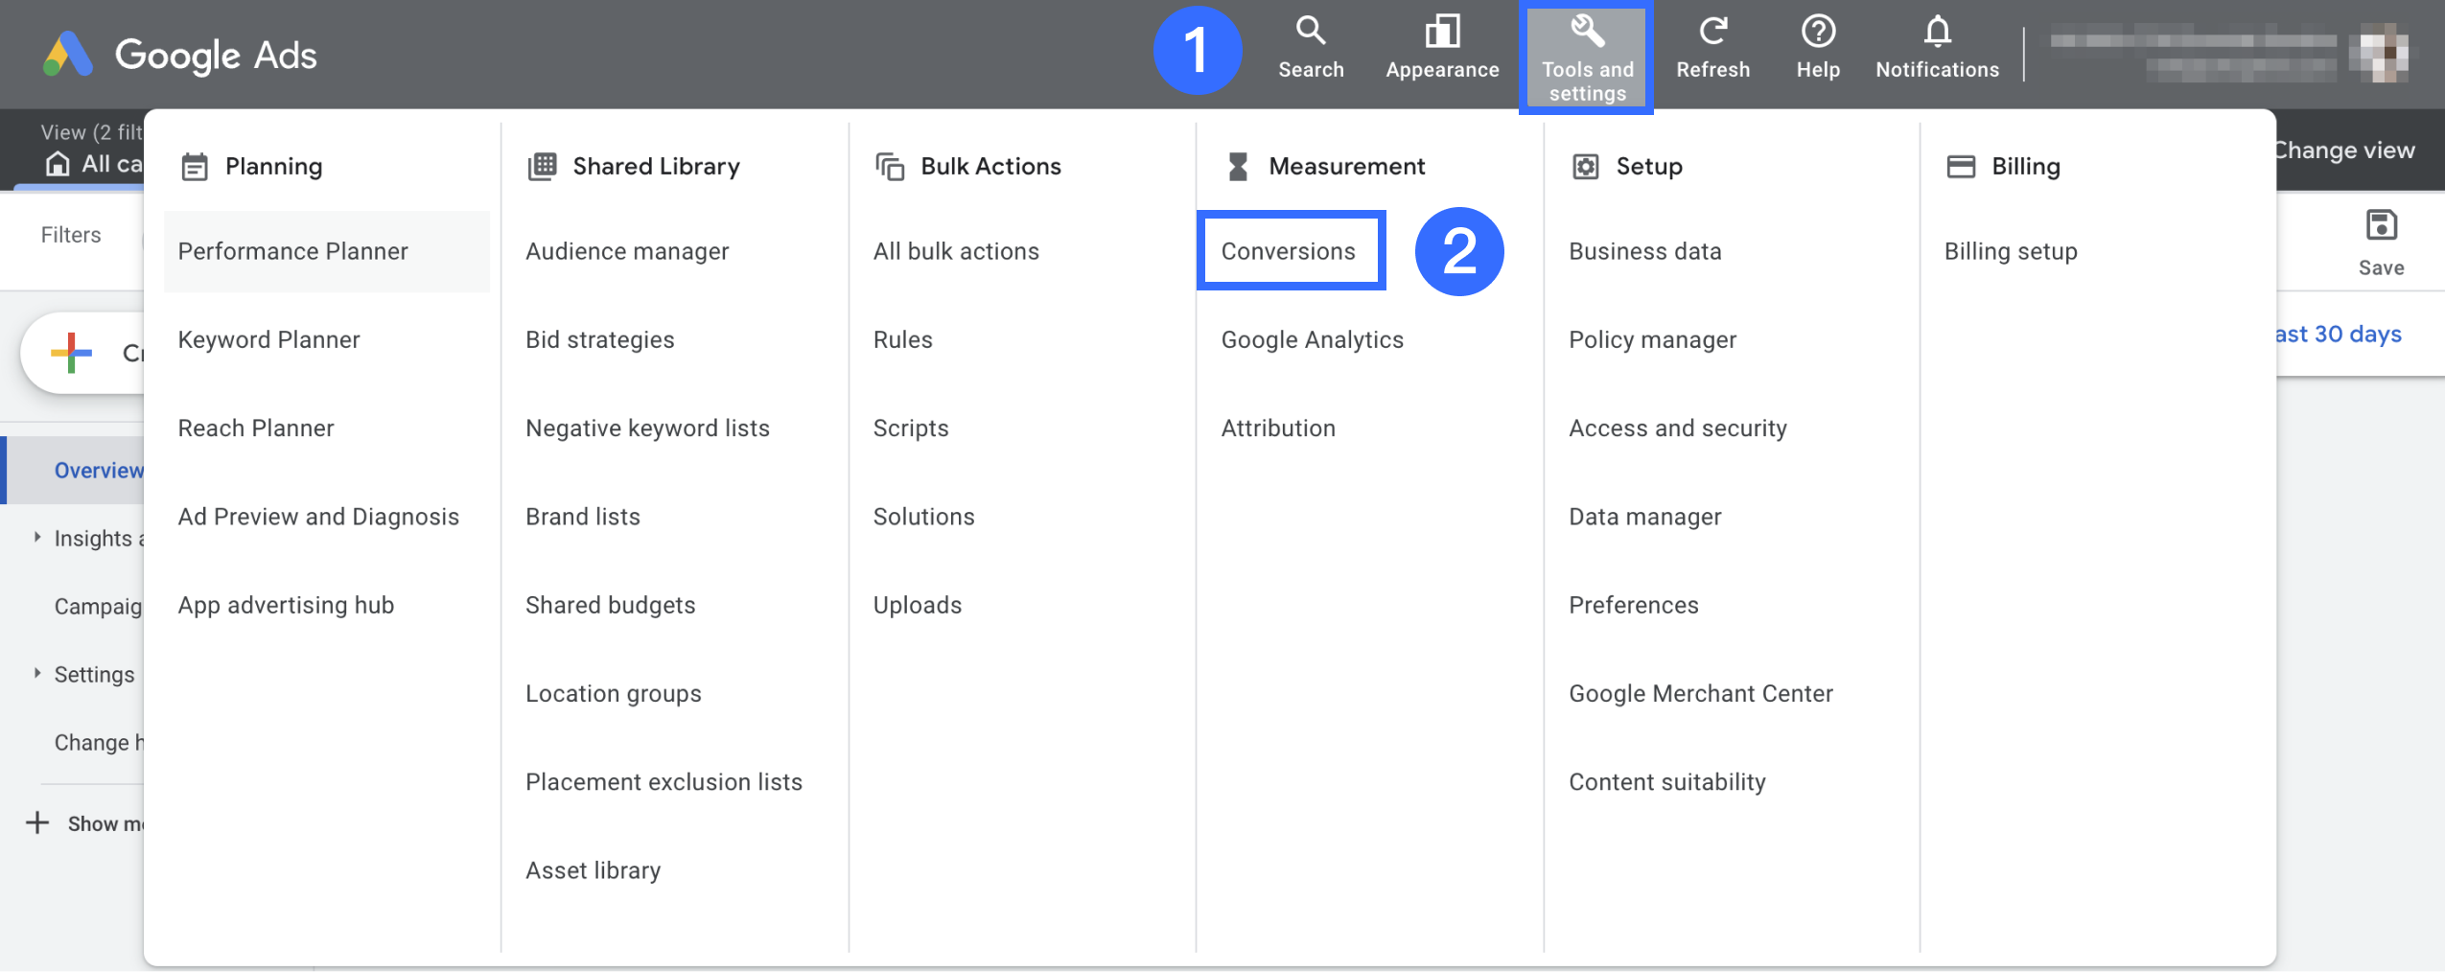Click the plus icon beside Show more
2445x972 pixels.
(37, 822)
